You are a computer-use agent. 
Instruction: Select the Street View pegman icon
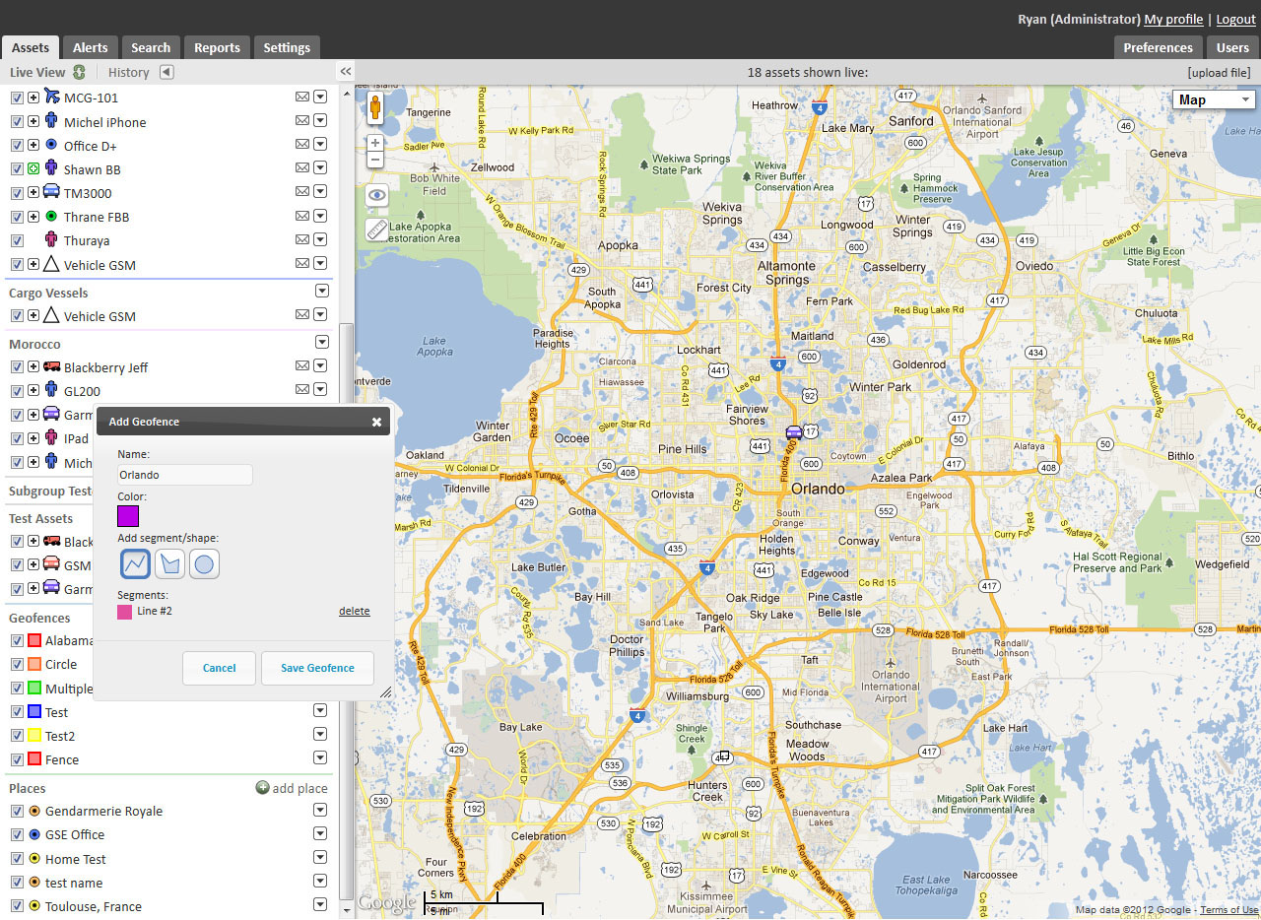(x=375, y=108)
